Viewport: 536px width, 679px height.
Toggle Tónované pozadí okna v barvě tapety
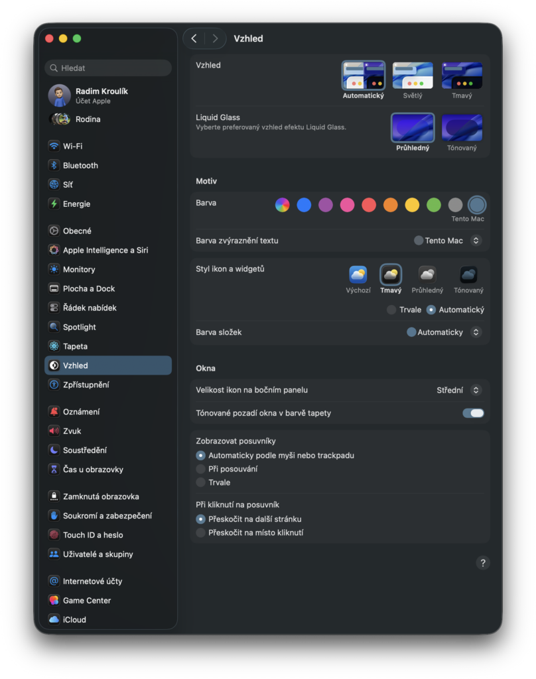(x=473, y=413)
